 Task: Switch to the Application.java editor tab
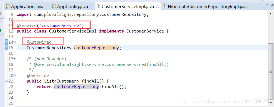[24, 7]
